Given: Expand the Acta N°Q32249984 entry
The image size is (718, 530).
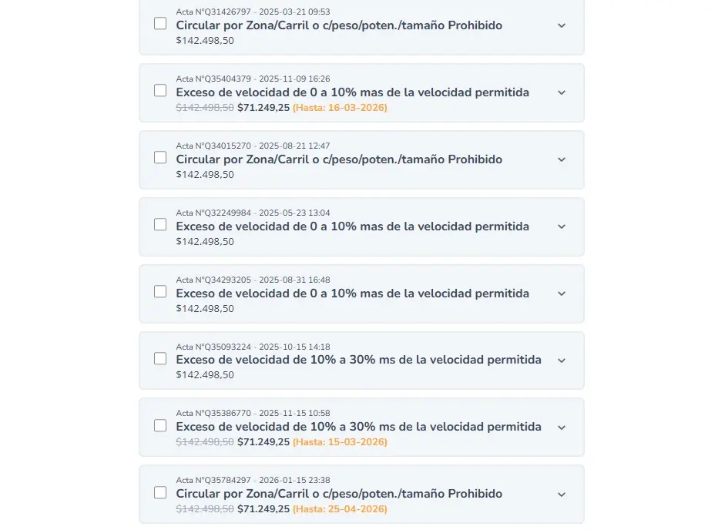Looking at the screenshot, I should tap(562, 226).
